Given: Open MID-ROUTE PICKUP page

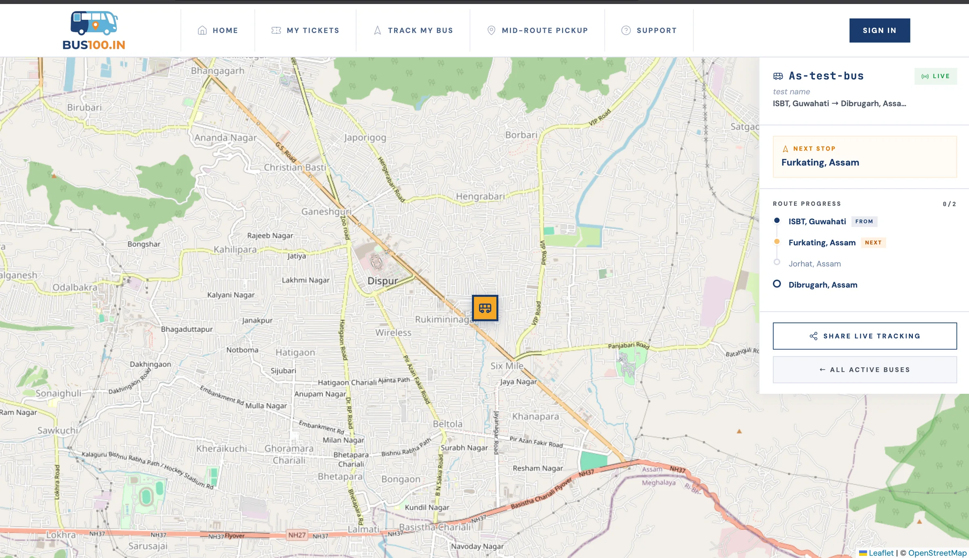Looking at the screenshot, I should coord(537,30).
